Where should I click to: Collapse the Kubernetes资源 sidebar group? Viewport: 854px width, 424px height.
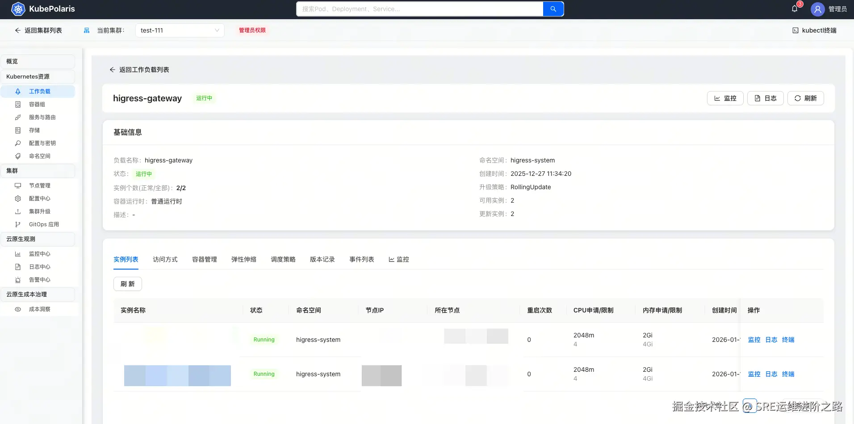pos(38,77)
